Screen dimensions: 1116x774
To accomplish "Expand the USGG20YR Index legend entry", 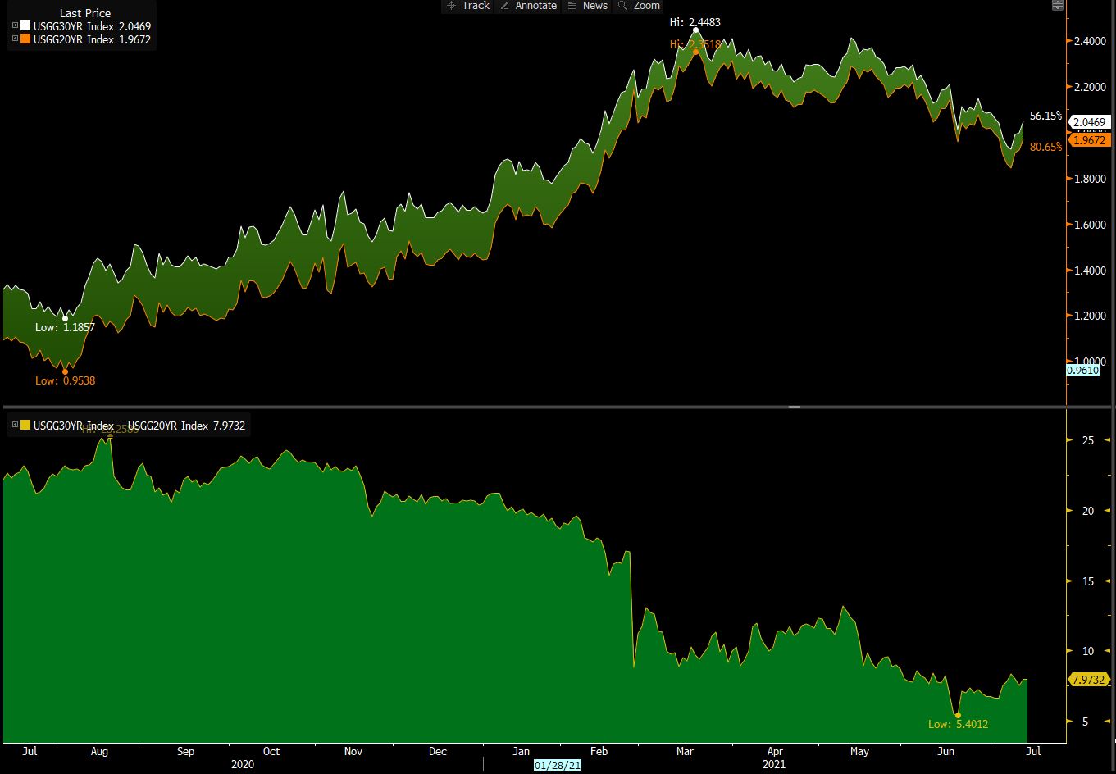I will tap(15, 39).
